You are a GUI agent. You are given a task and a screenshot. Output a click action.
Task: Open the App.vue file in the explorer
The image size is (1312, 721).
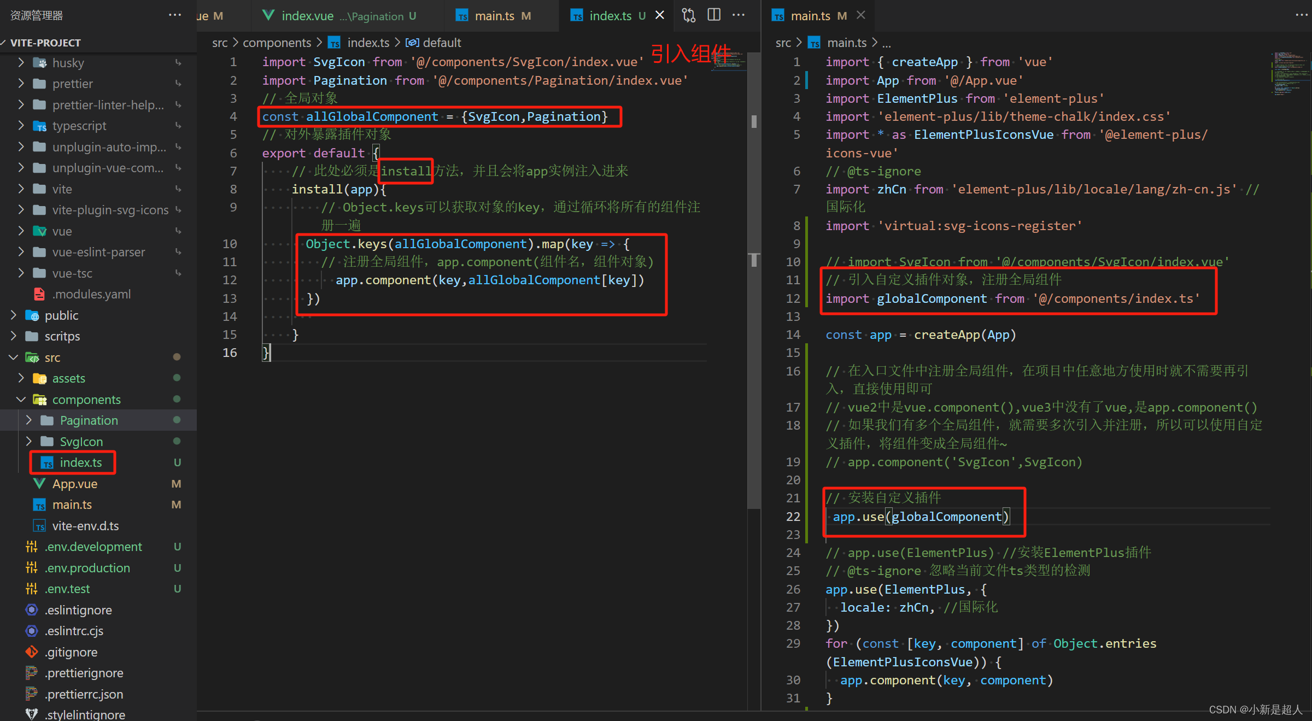click(x=74, y=484)
